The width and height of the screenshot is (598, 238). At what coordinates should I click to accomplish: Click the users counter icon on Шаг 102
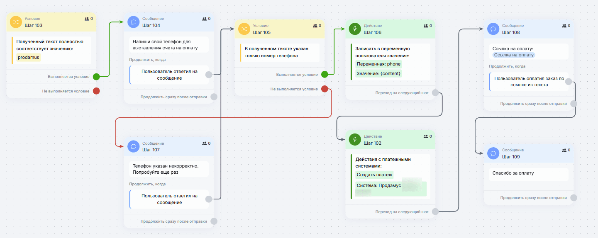pyautogui.click(x=426, y=136)
